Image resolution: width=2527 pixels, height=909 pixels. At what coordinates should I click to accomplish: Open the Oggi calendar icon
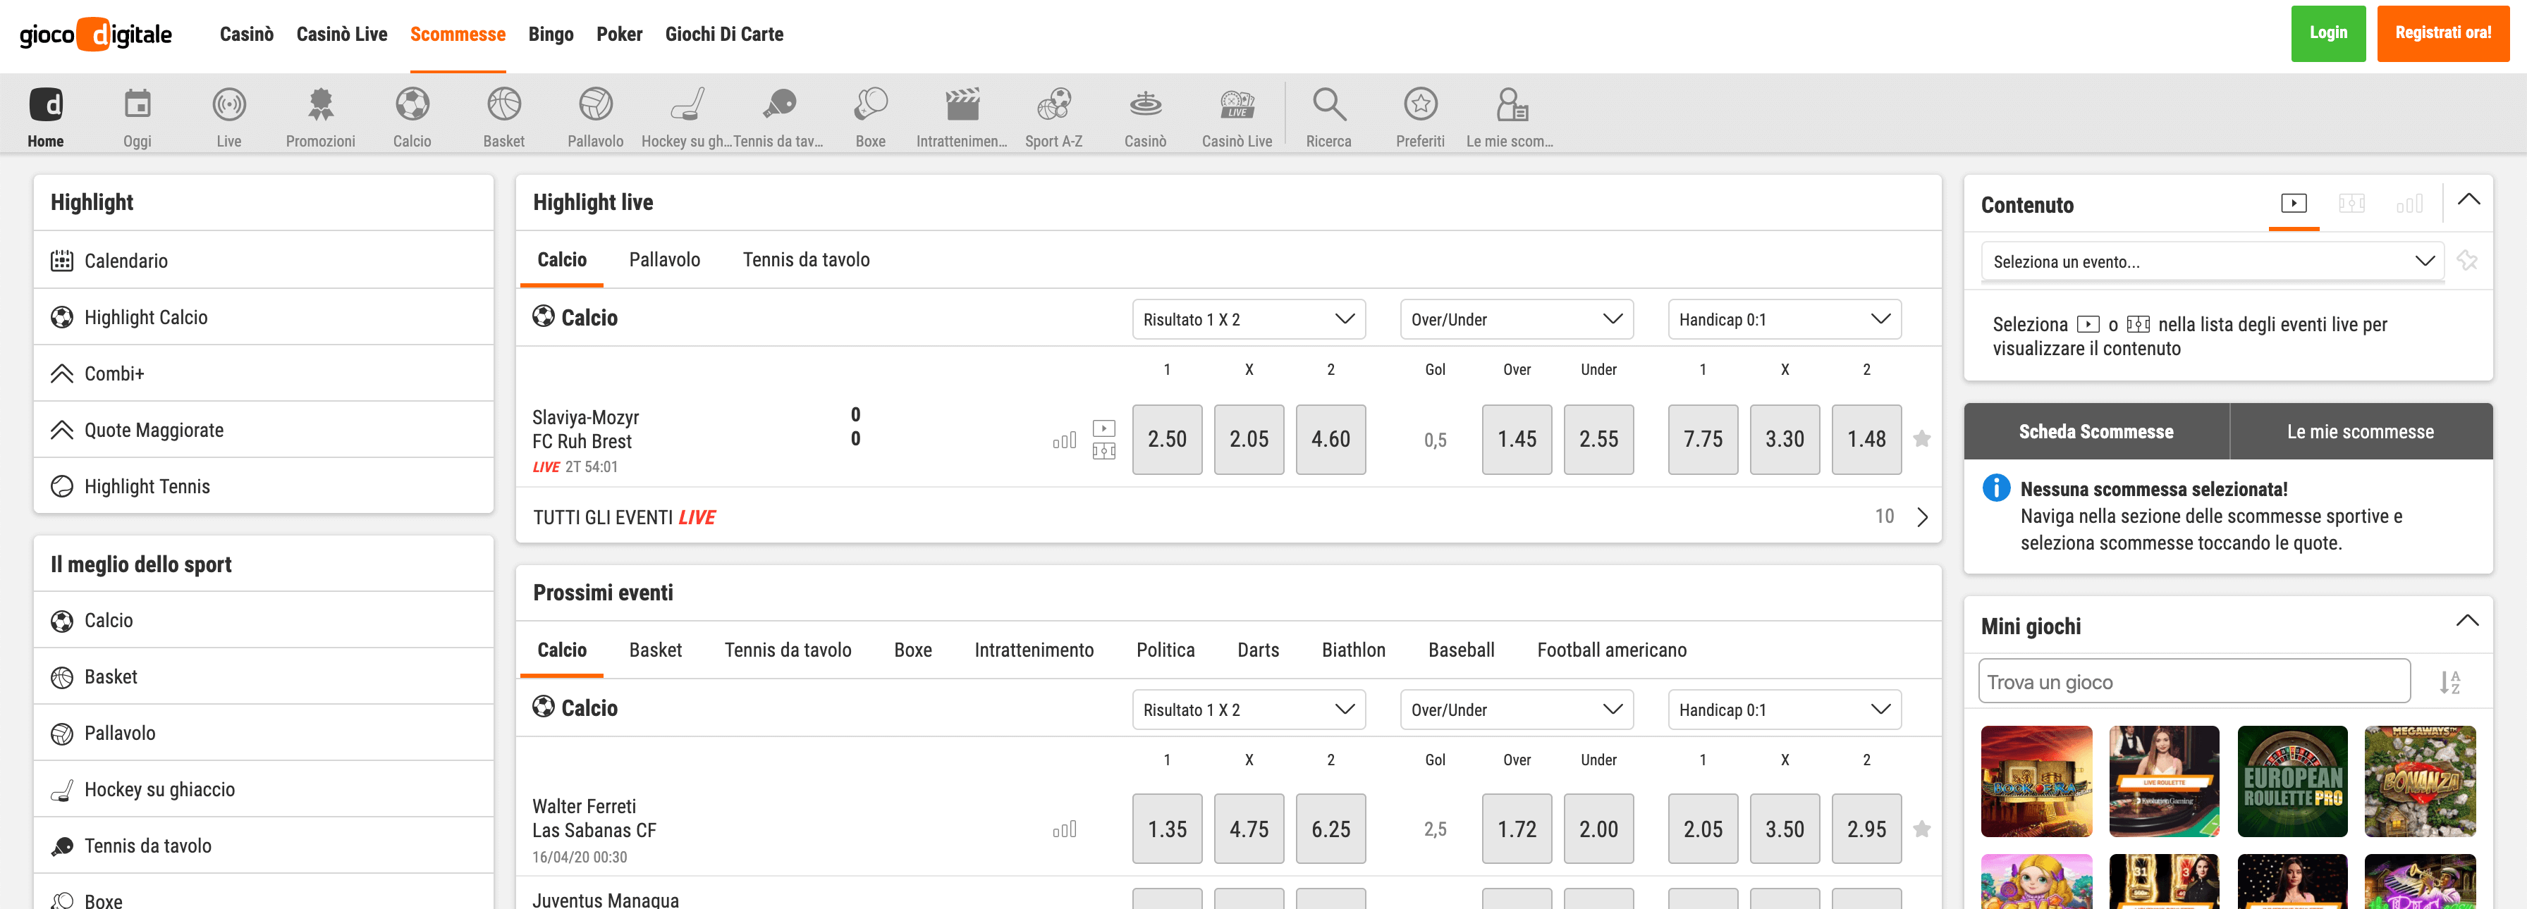137,104
